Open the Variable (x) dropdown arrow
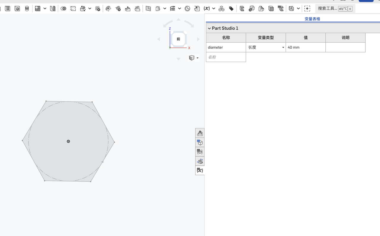The height and width of the screenshot is (236, 380). pyautogui.click(x=214, y=9)
